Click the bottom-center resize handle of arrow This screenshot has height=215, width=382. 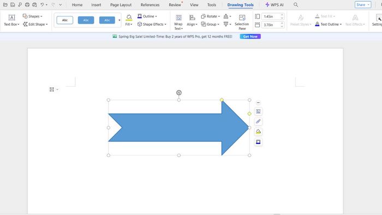click(x=179, y=156)
